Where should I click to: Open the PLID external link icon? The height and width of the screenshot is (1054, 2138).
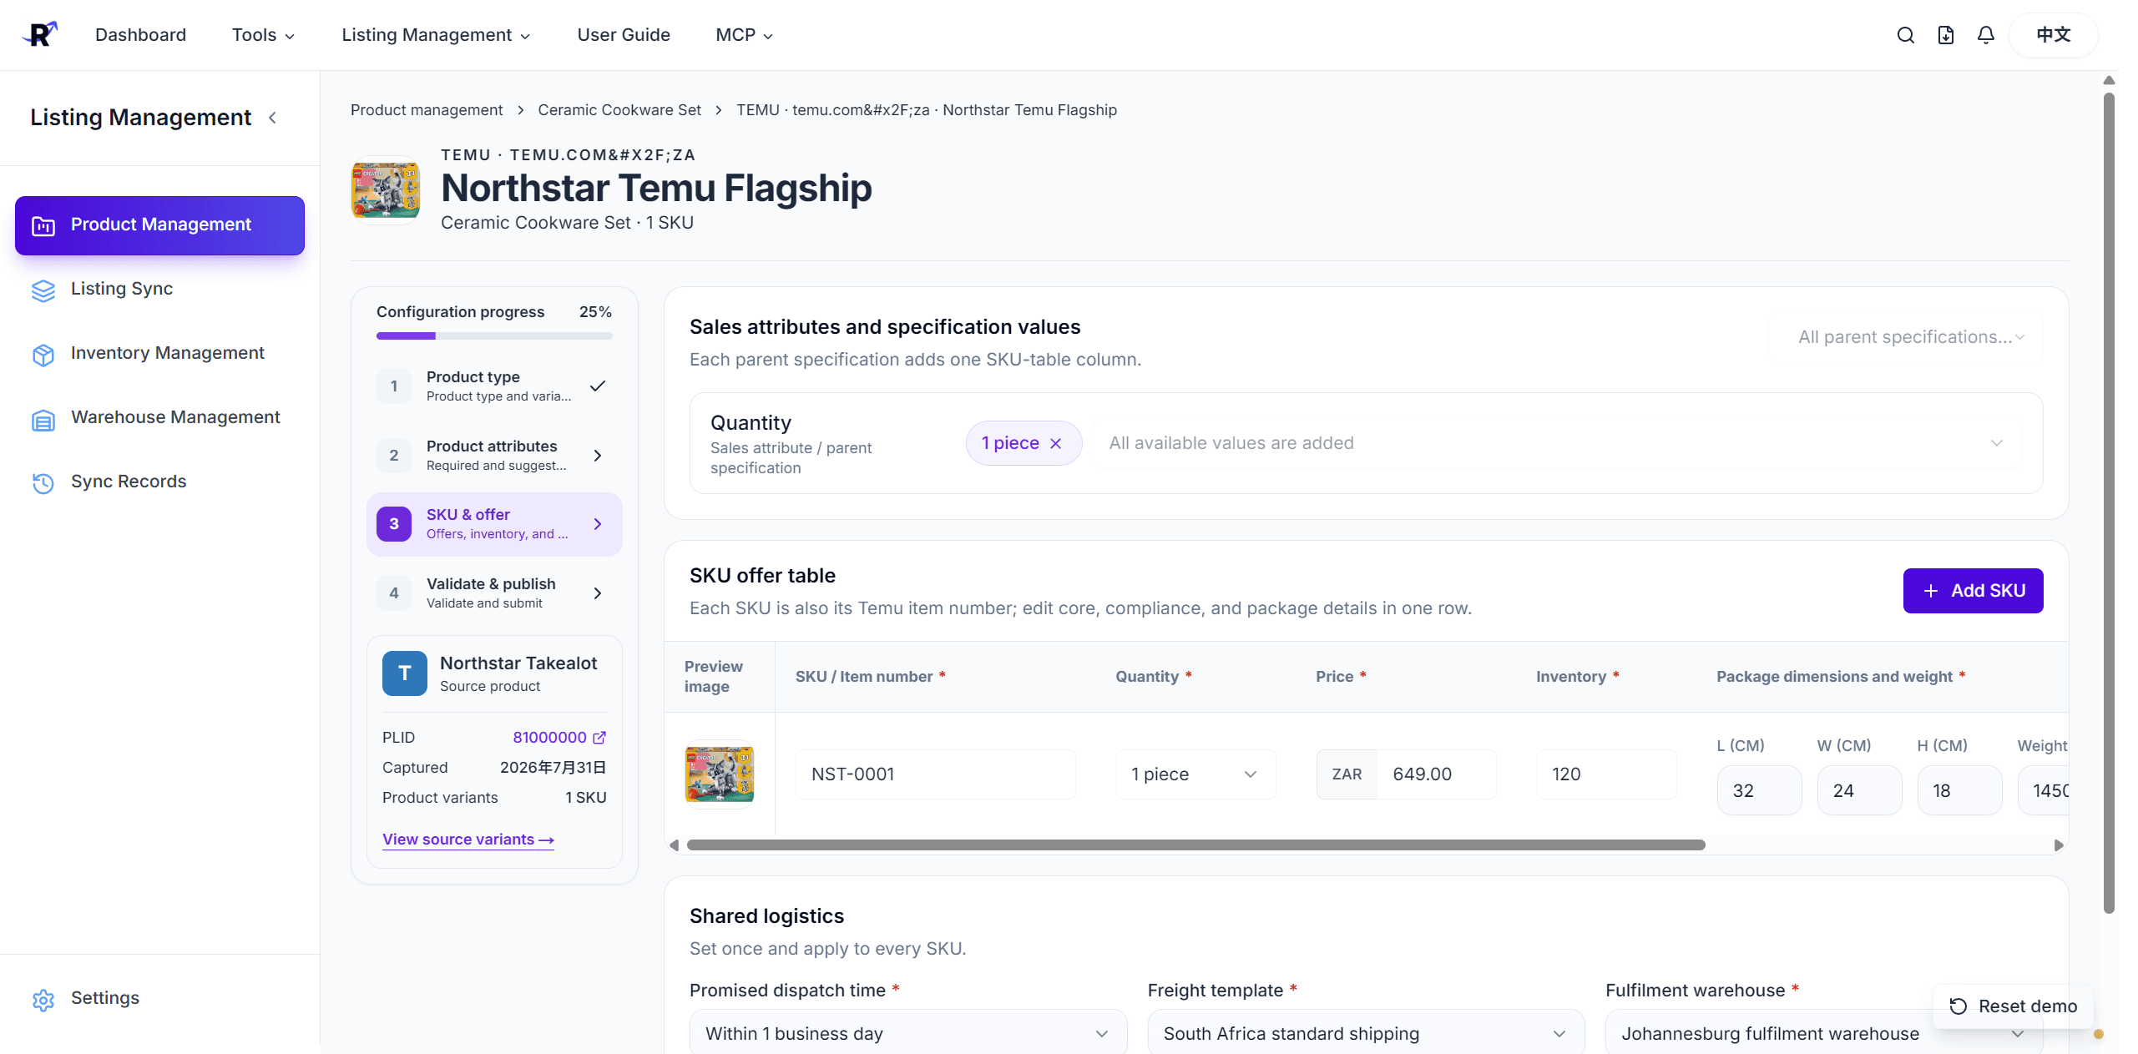coord(599,738)
